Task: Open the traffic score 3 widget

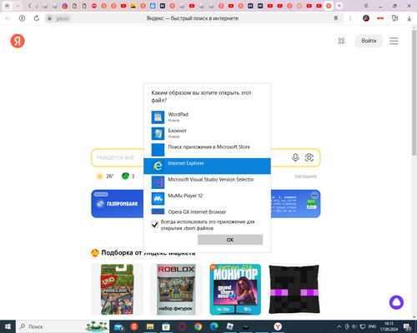Action: tap(128, 176)
